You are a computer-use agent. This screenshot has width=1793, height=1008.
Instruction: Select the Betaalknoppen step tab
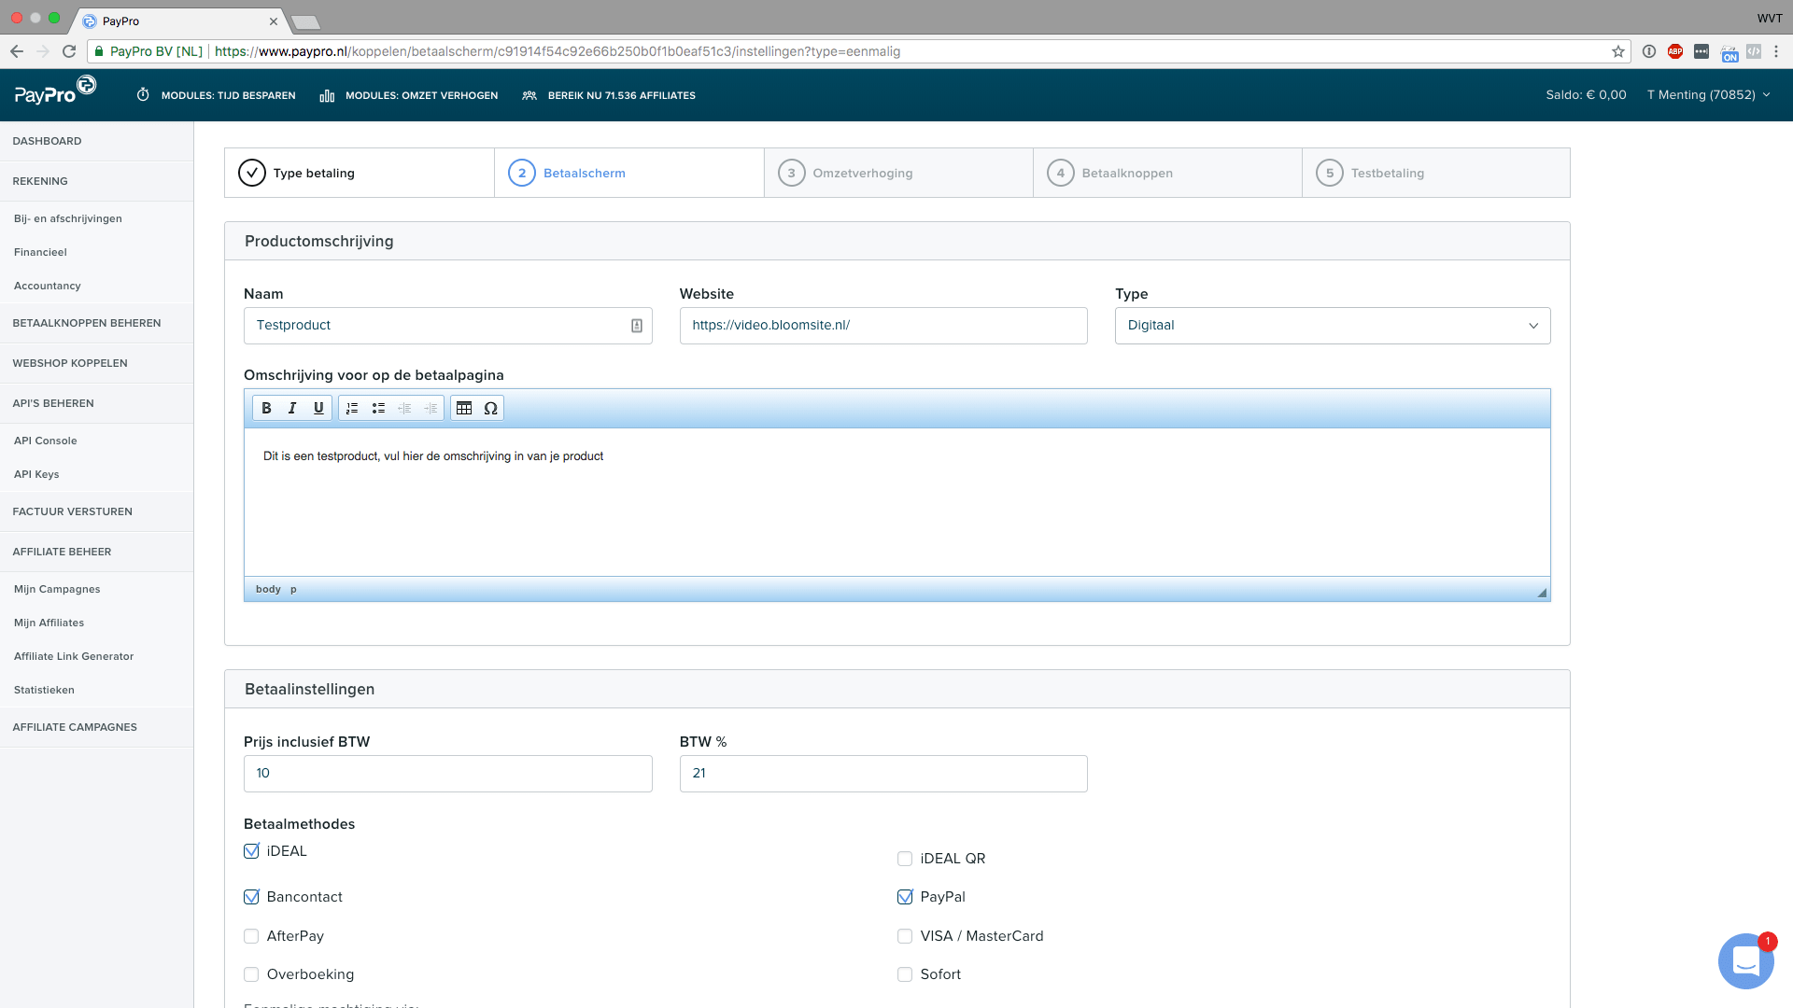click(x=1167, y=173)
